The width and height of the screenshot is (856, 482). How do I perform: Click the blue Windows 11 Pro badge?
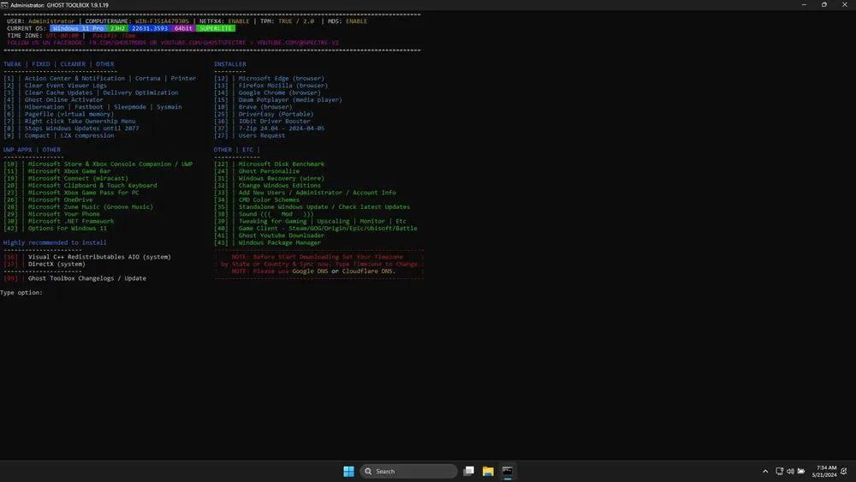[x=78, y=28]
